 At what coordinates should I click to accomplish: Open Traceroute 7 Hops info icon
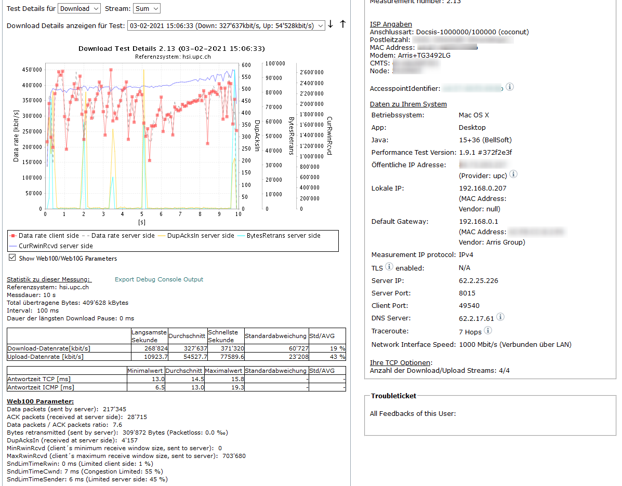tap(487, 330)
